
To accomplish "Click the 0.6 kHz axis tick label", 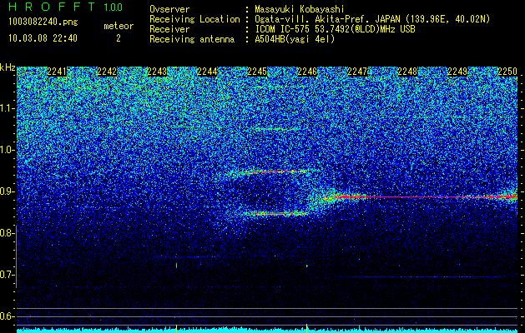I will click(x=7, y=316).
